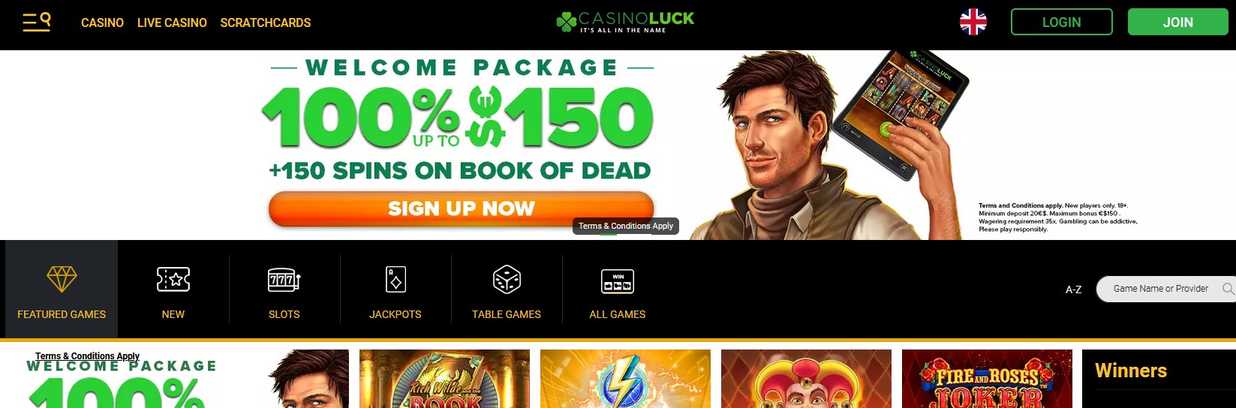Sort games with the A-Z option
Screen dimensions: 1236x408
(1073, 289)
